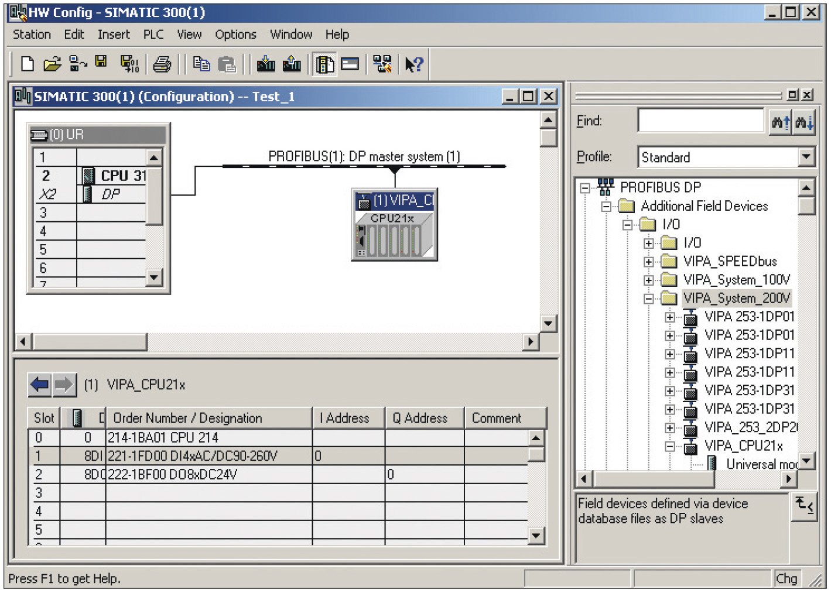Open the Edit menu

(x=74, y=35)
